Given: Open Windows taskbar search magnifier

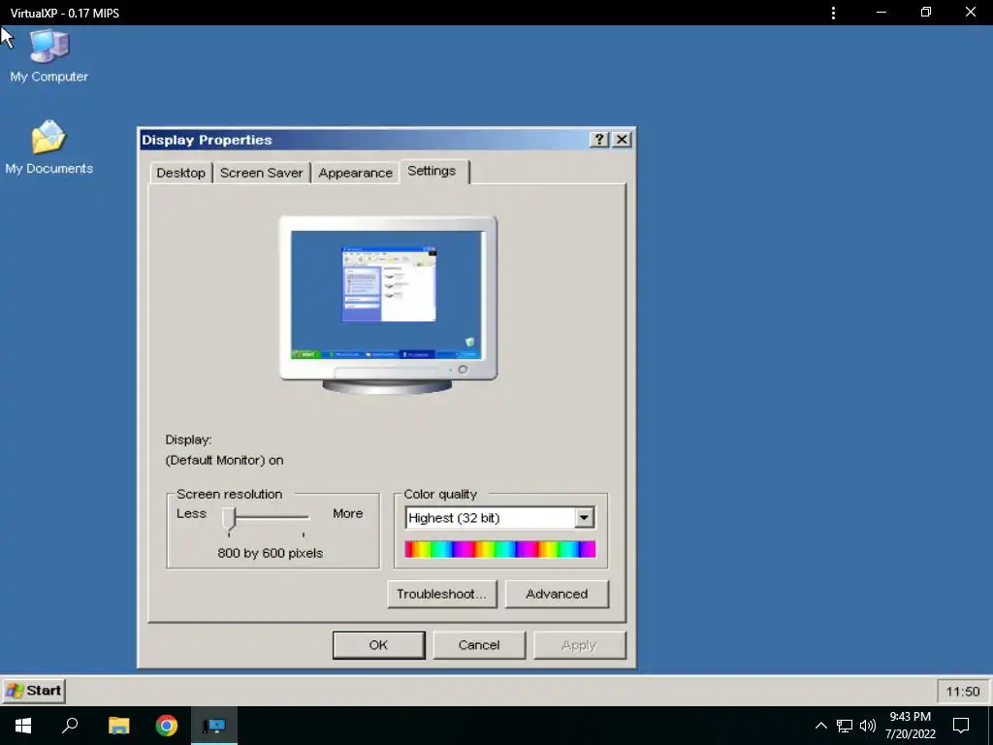Looking at the screenshot, I should point(70,726).
